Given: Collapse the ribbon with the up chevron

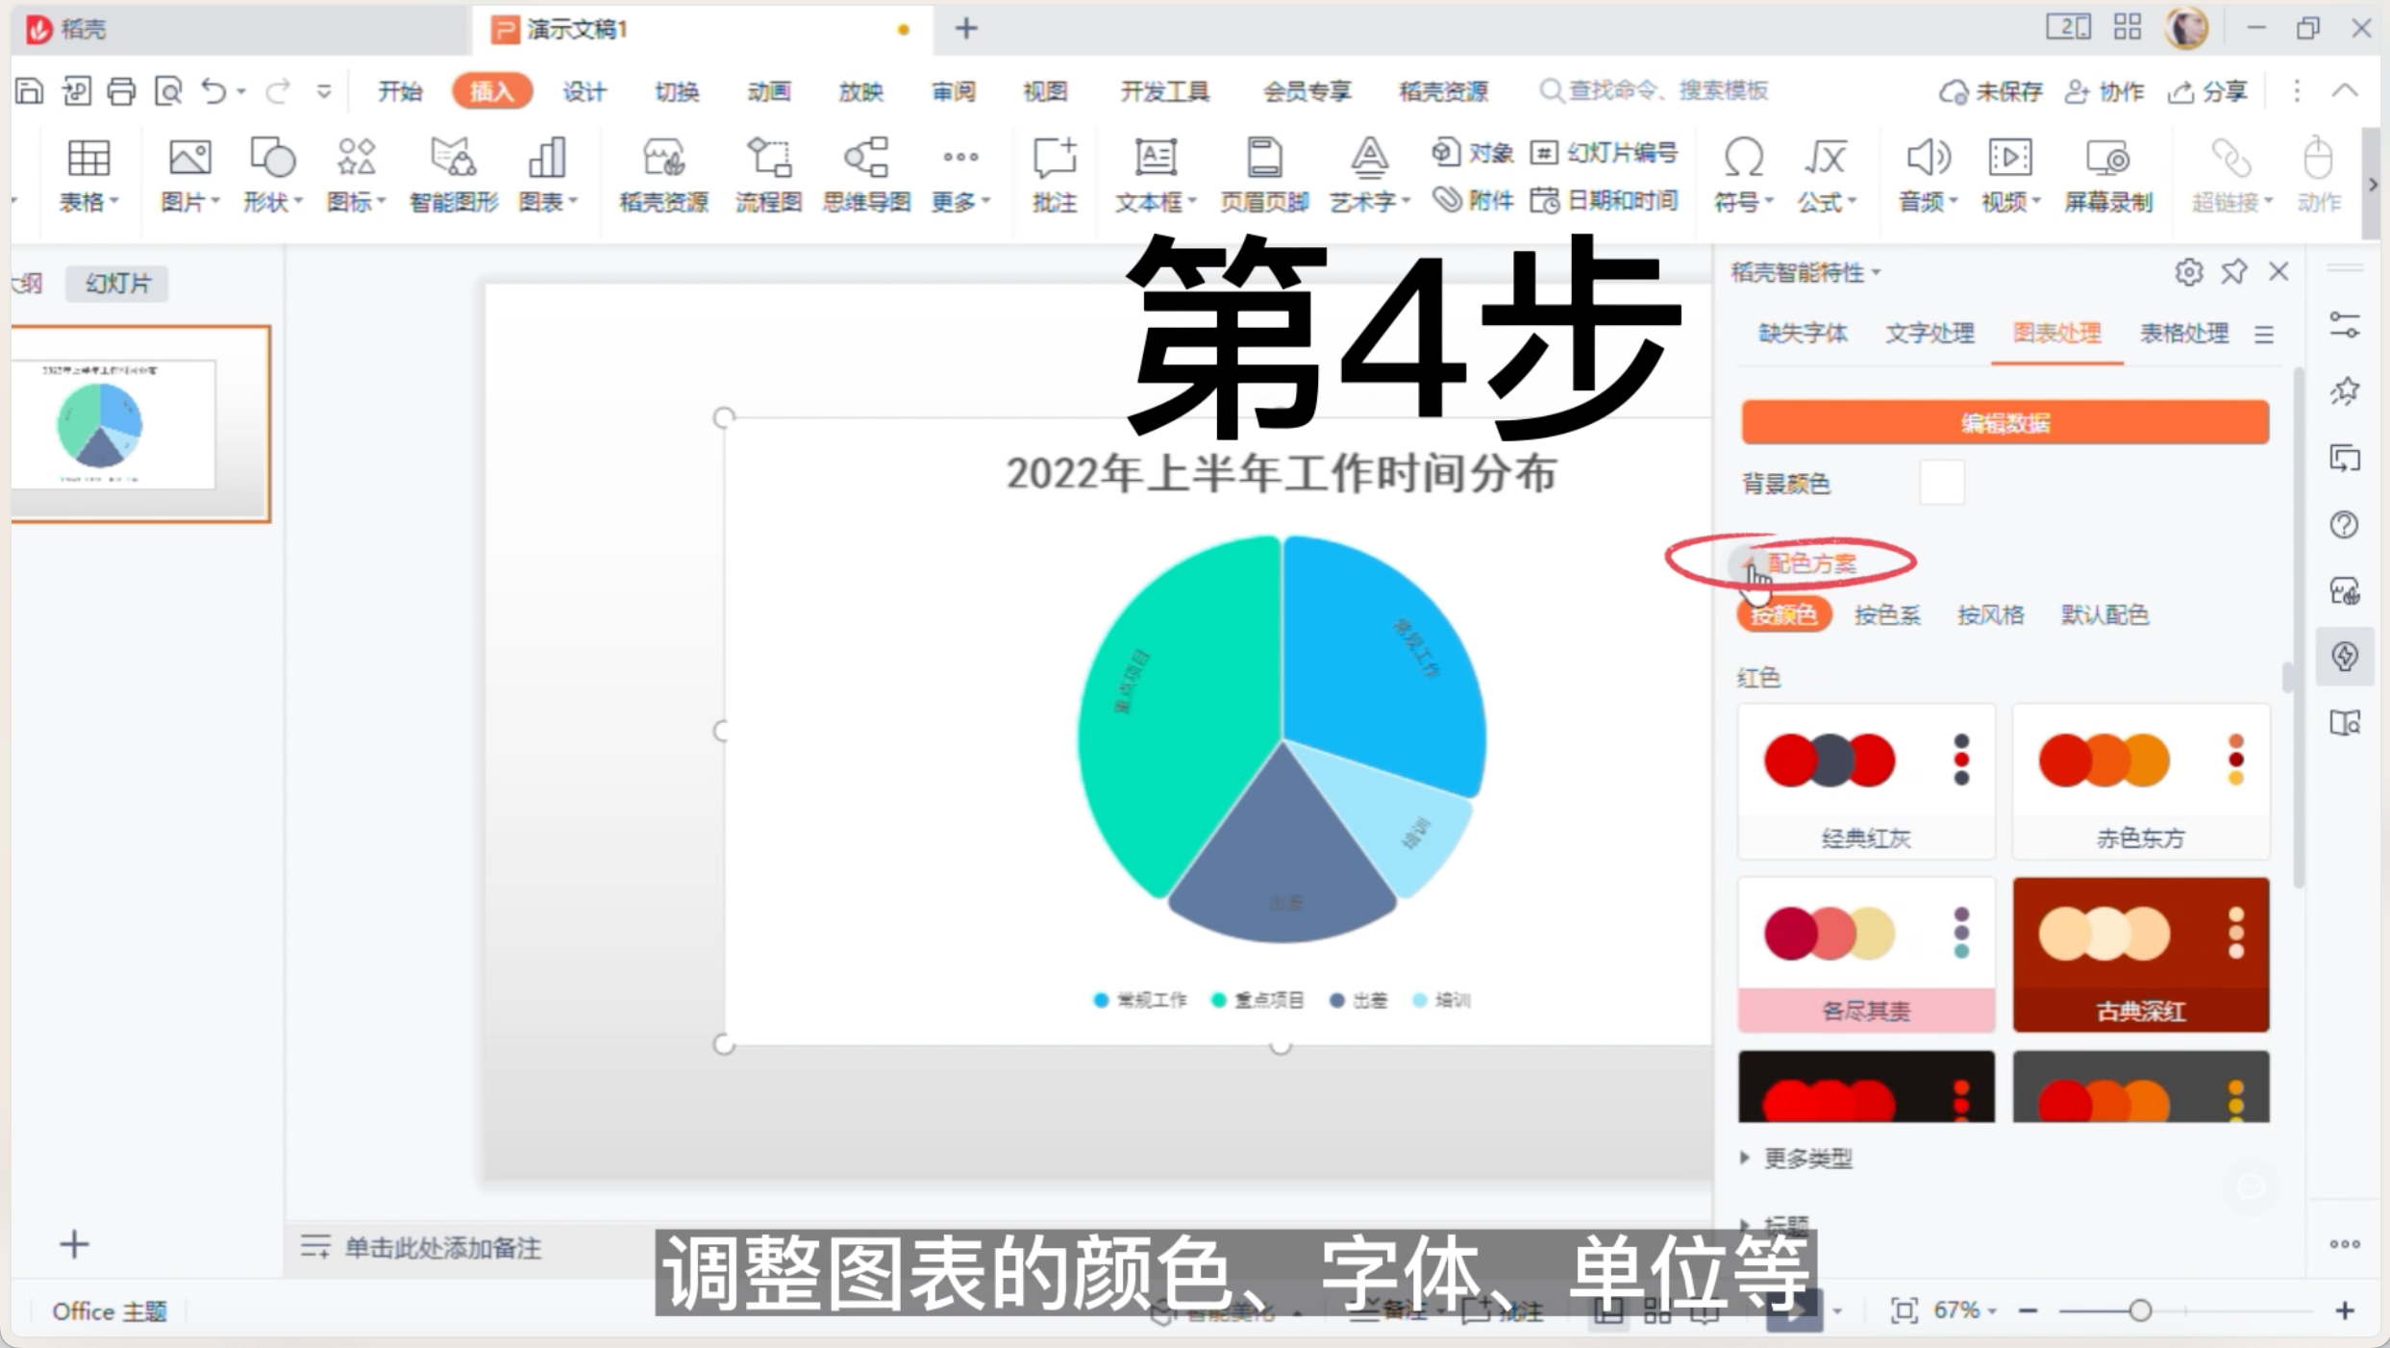Looking at the screenshot, I should point(2344,90).
